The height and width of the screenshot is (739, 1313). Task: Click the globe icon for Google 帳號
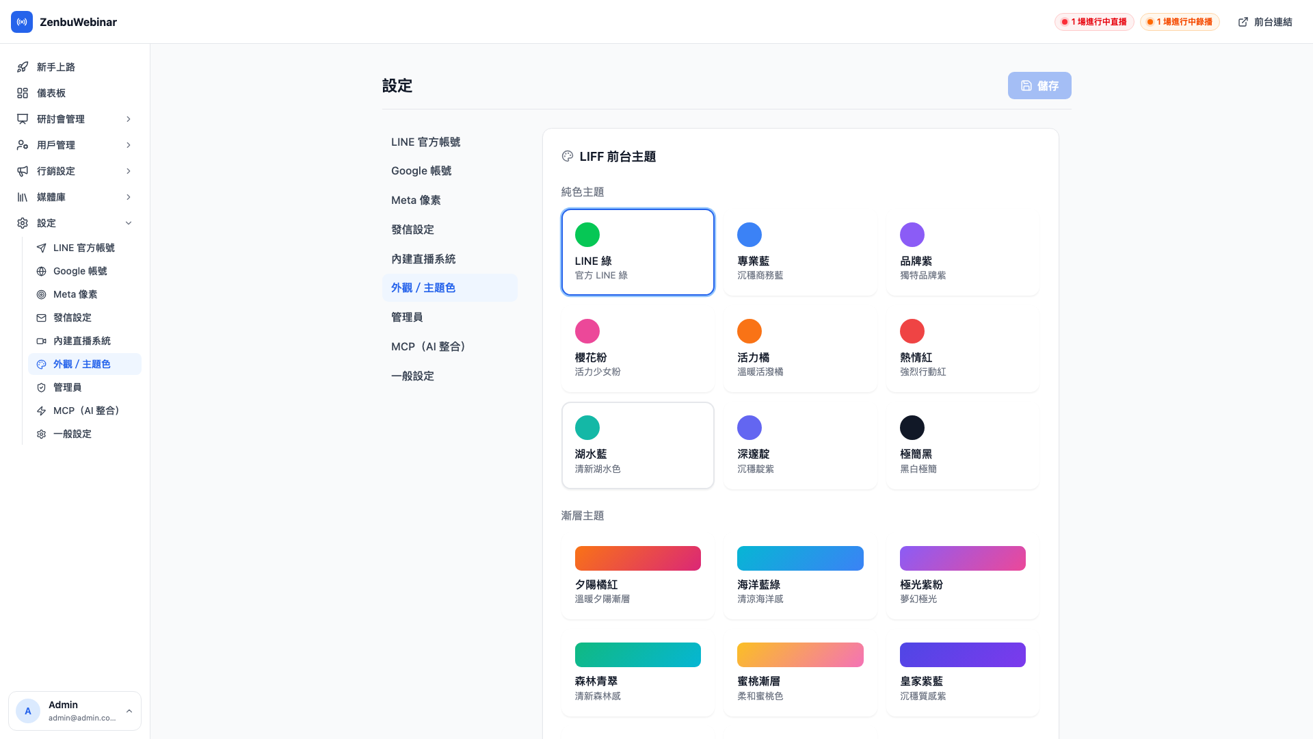(x=41, y=271)
